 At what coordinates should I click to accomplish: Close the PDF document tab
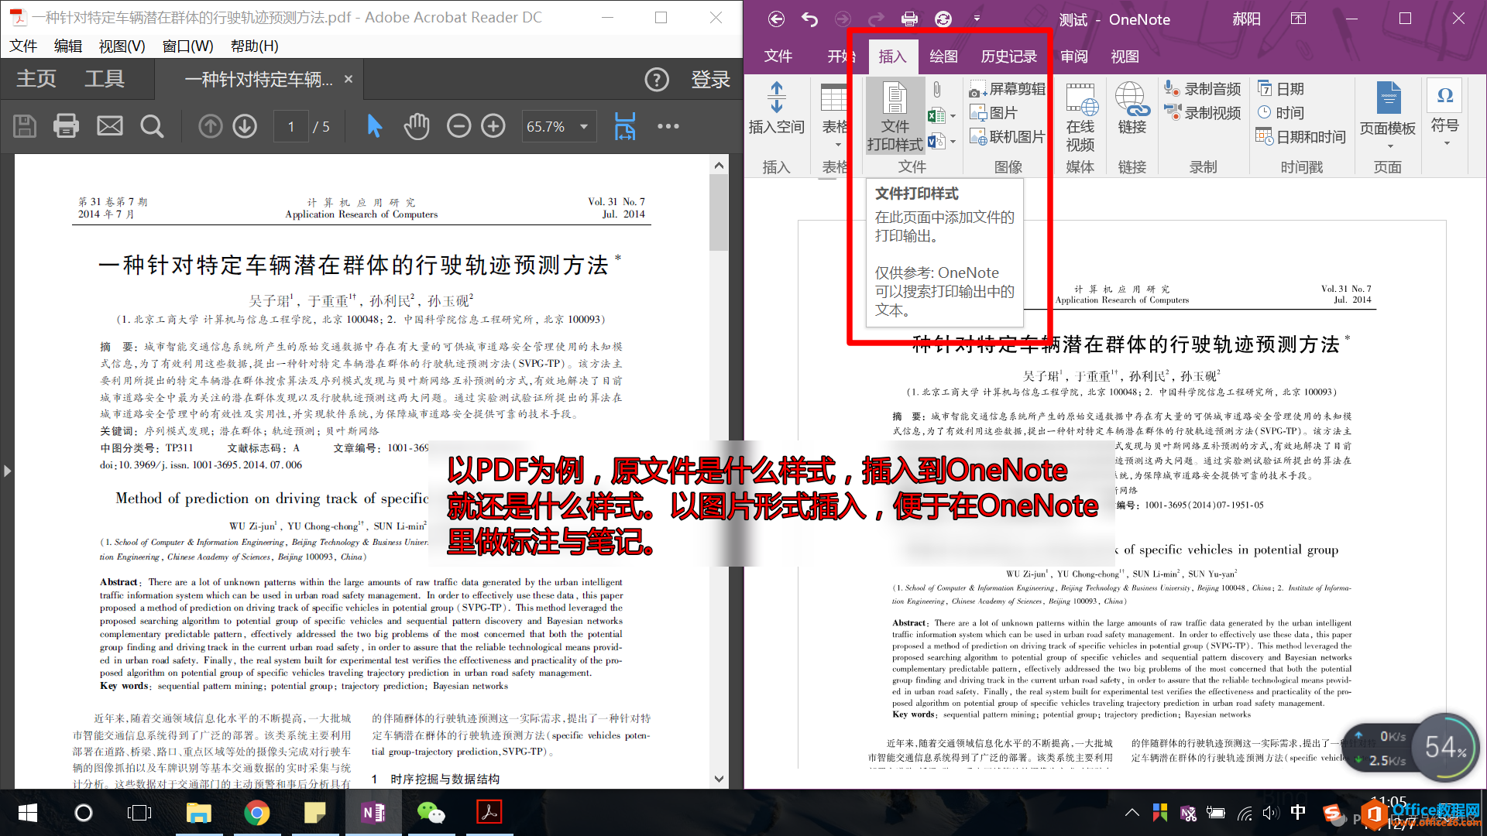click(x=349, y=79)
